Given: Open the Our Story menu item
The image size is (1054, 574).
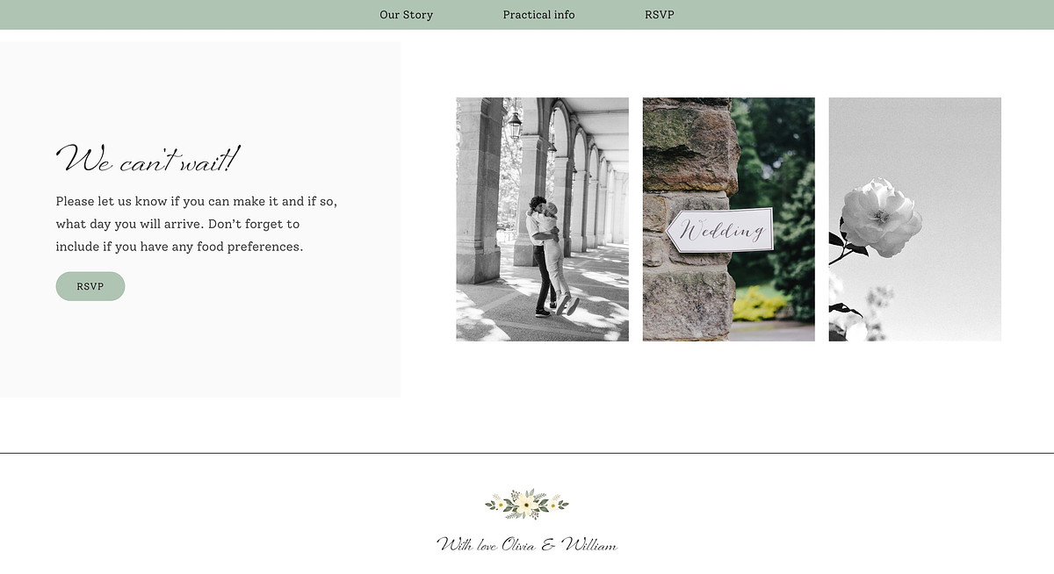Looking at the screenshot, I should click(x=406, y=15).
